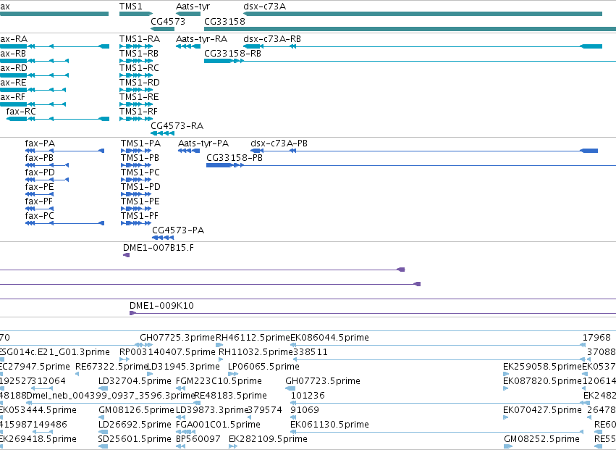Viewport: 616px width, 450px height.
Task: Open protein fax-PE
Action: tap(39, 187)
